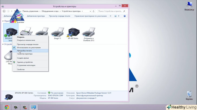
Task: Click EPSON printer icon in details pane
Action: pyautogui.click(x=9, y=97)
